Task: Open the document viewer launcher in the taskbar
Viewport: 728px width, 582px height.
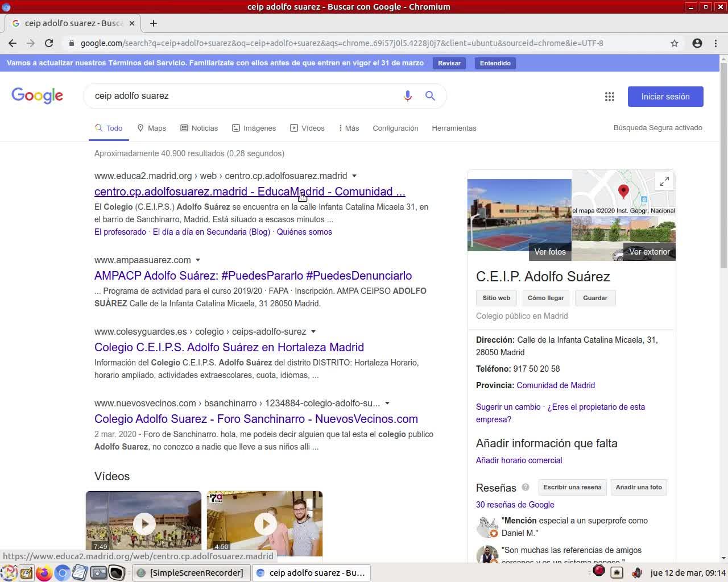Action: [80, 573]
